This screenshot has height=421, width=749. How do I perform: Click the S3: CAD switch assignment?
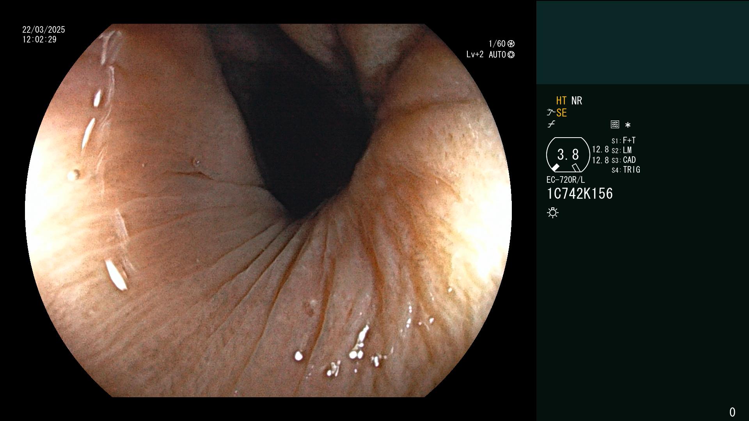click(624, 160)
